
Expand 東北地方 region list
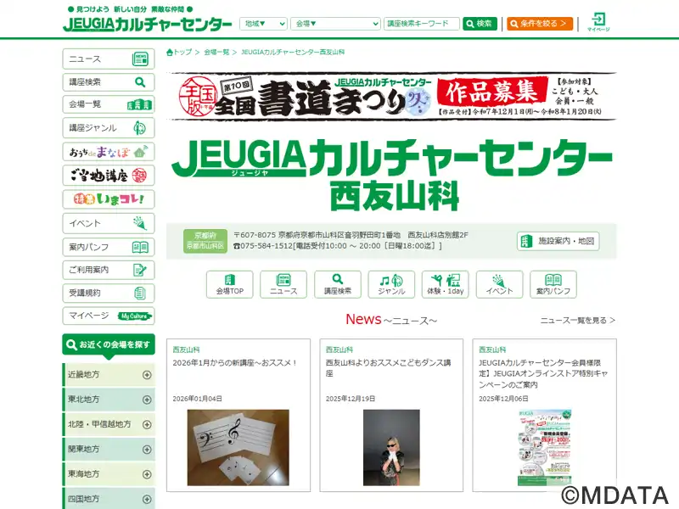[x=109, y=400]
